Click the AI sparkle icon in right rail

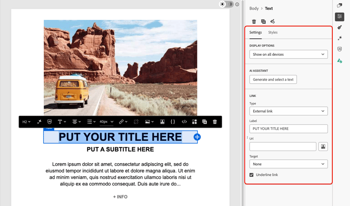pyautogui.click(x=340, y=38)
